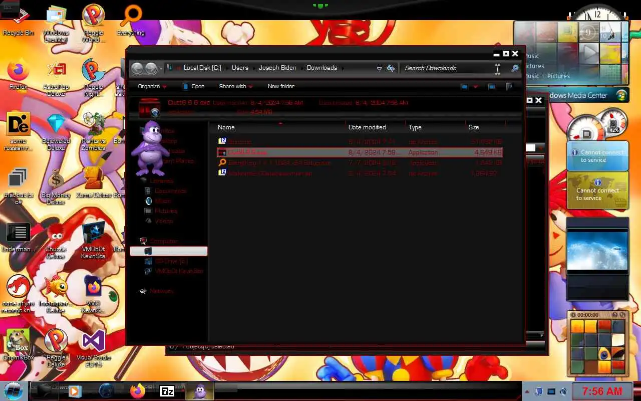
Task: Click the Joseph Biden breadcrumb segment
Action: [x=277, y=68]
